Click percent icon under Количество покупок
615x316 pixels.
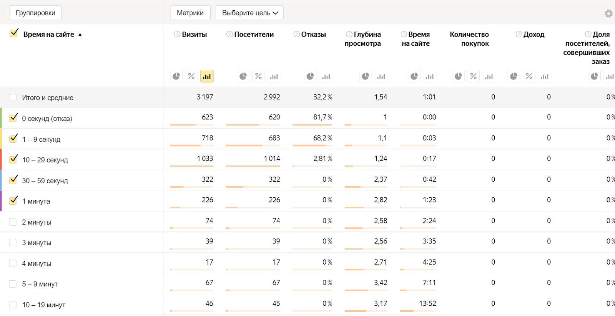click(x=474, y=76)
